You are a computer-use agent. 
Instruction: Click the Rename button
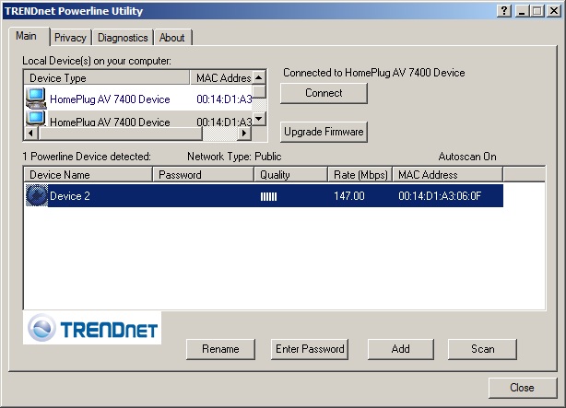220,349
